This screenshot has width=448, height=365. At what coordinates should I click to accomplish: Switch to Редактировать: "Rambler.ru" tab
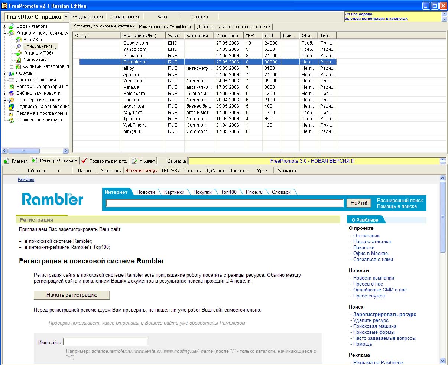(x=166, y=27)
